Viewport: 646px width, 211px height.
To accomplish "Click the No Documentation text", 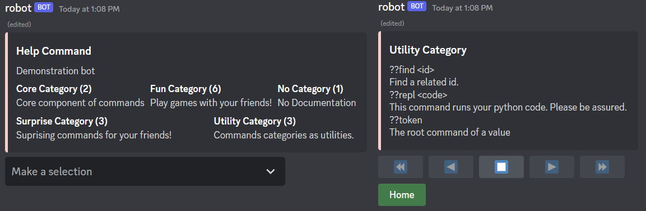I will pyautogui.click(x=317, y=103).
